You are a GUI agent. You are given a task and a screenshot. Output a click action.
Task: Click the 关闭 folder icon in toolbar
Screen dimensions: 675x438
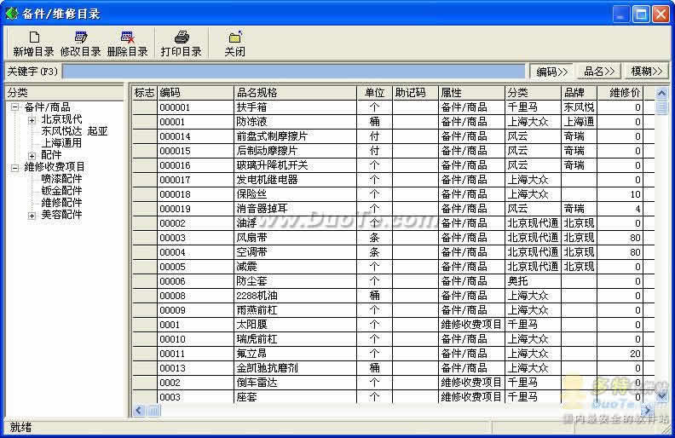235,37
